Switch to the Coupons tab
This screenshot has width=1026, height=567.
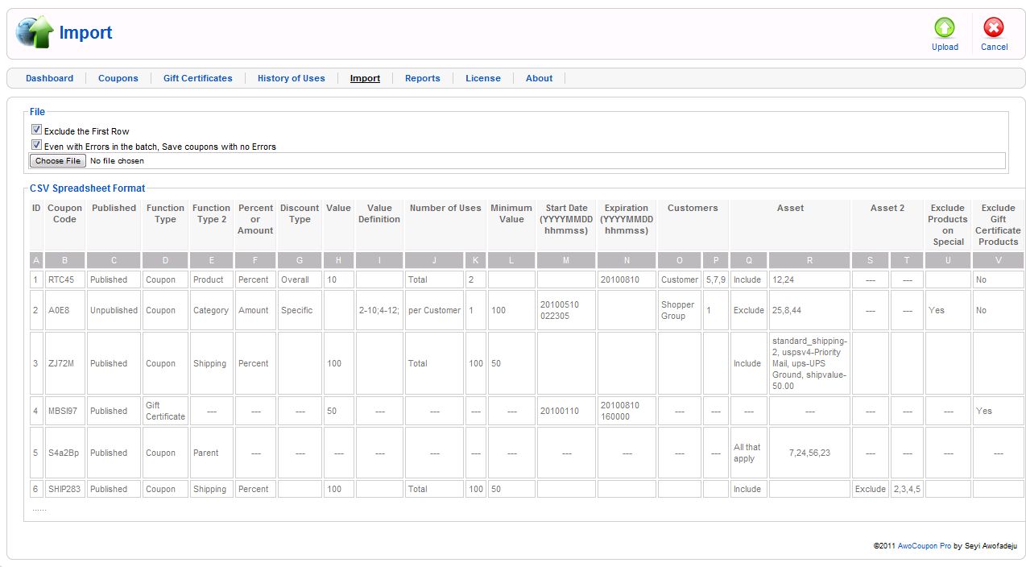[118, 78]
